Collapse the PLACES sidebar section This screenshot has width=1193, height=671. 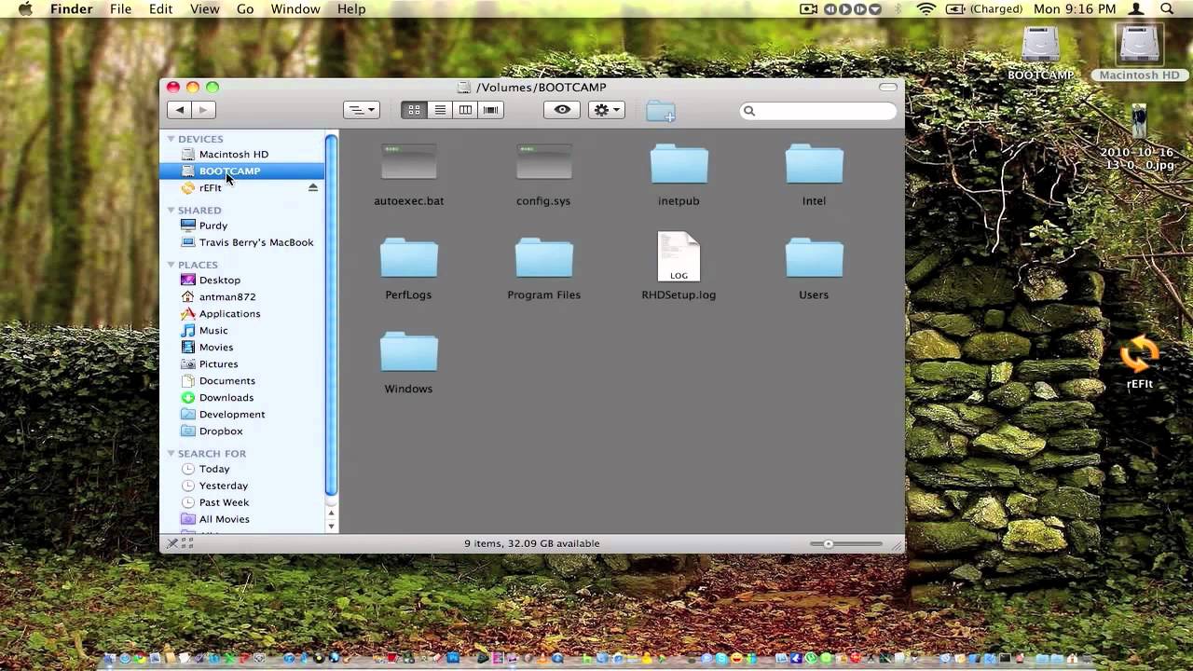point(171,265)
